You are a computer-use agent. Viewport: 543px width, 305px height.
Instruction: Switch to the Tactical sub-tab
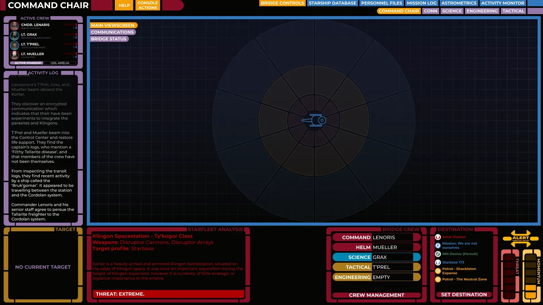[513, 11]
